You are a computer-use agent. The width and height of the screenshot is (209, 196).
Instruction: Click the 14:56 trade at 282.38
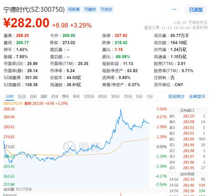[x=187, y=191]
